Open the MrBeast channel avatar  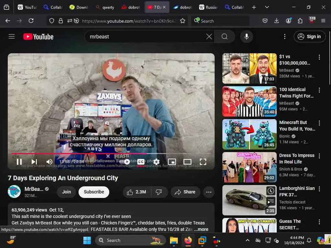tap(14, 191)
